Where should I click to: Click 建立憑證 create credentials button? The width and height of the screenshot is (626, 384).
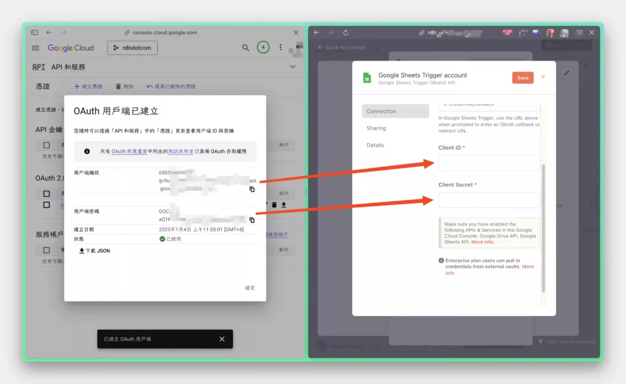pyautogui.click(x=88, y=86)
